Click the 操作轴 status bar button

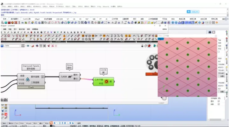107,126
